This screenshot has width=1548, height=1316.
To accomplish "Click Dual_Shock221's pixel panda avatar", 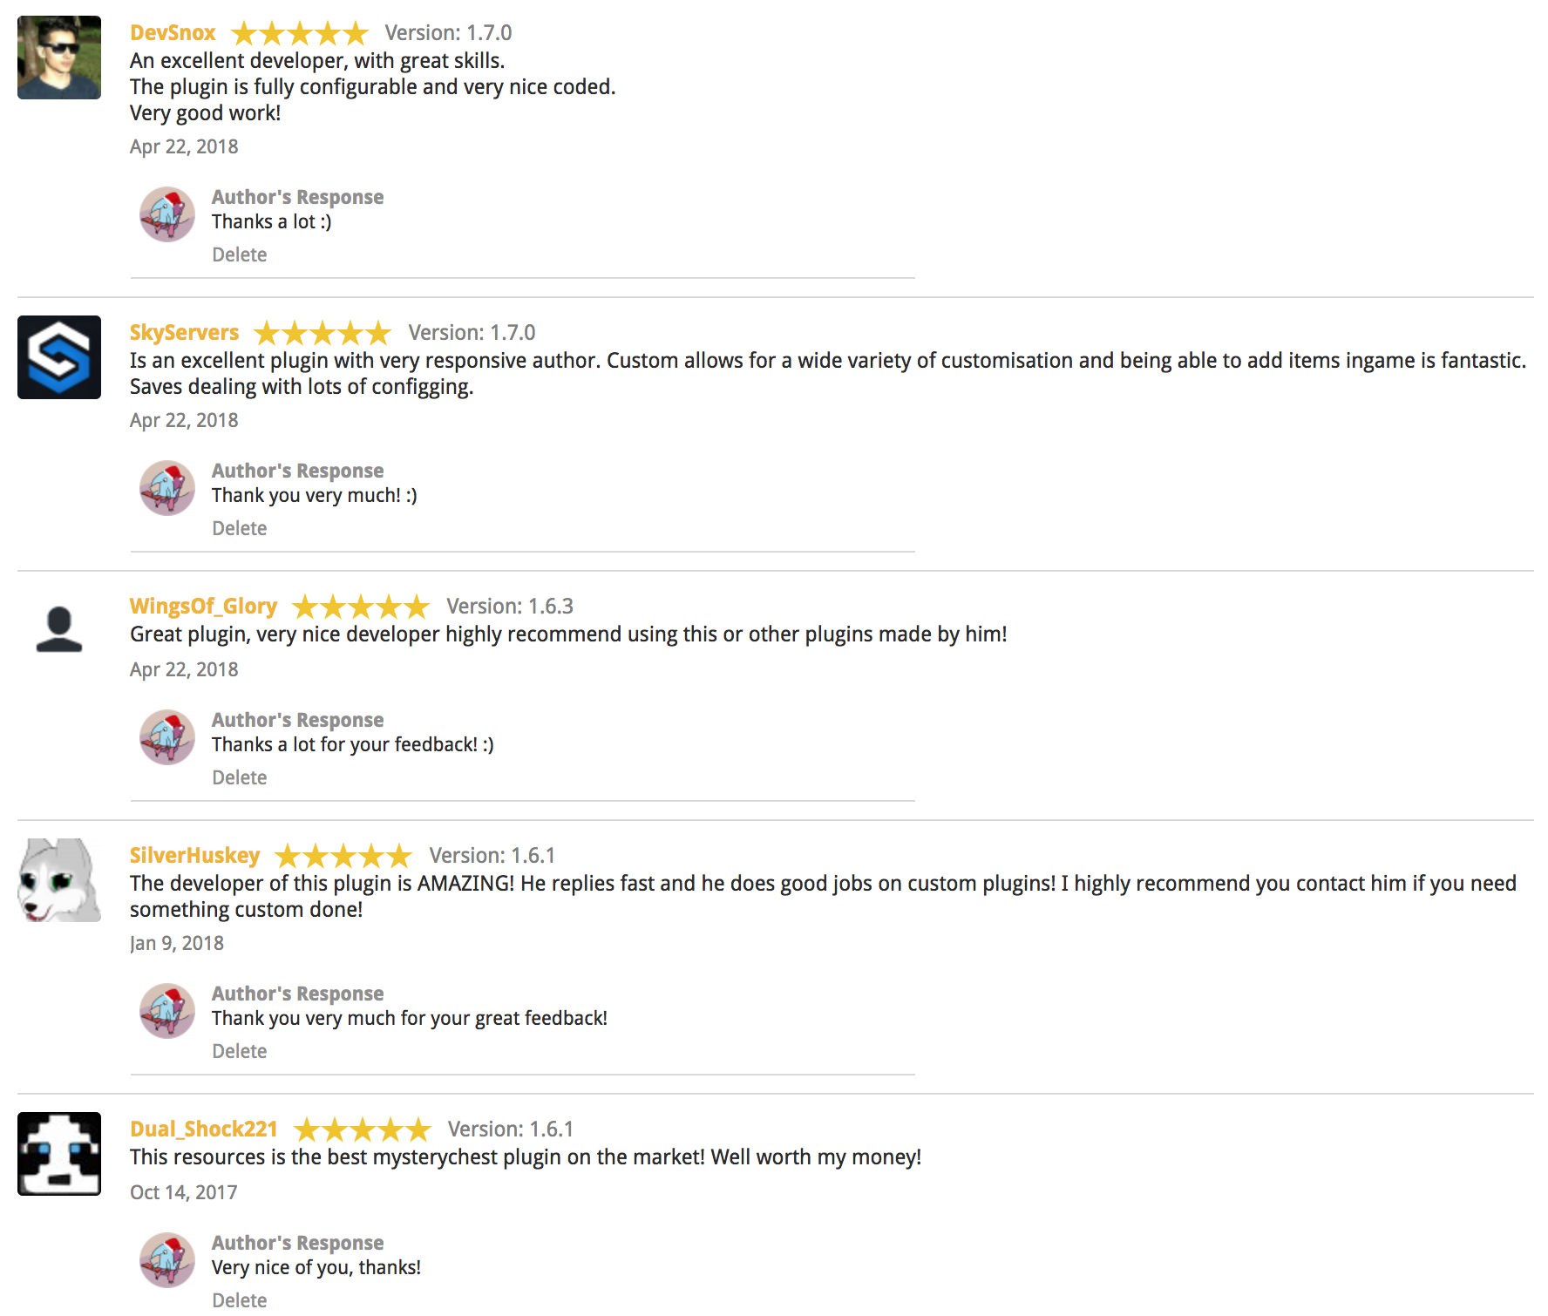I will coord(59,1154).
